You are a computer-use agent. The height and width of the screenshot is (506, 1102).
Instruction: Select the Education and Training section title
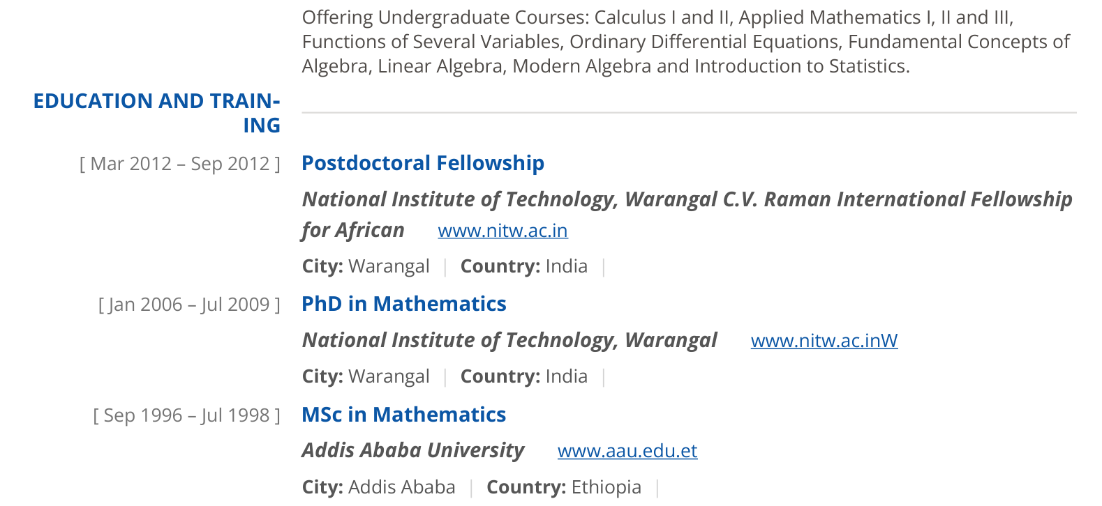156,113
